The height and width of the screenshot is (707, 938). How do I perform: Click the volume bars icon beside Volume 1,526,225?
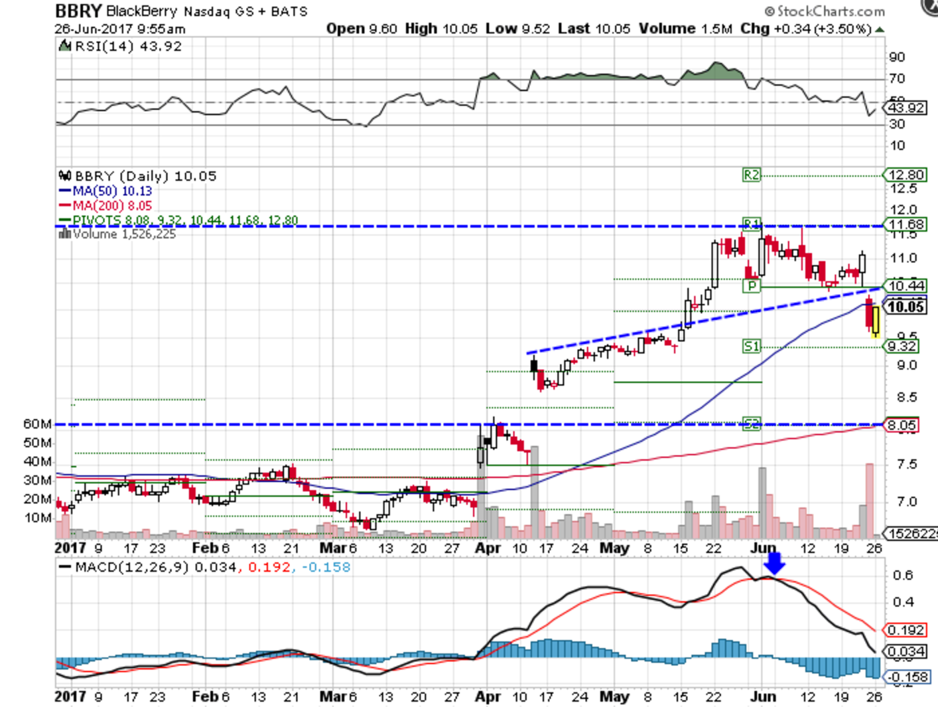[65, 234]
